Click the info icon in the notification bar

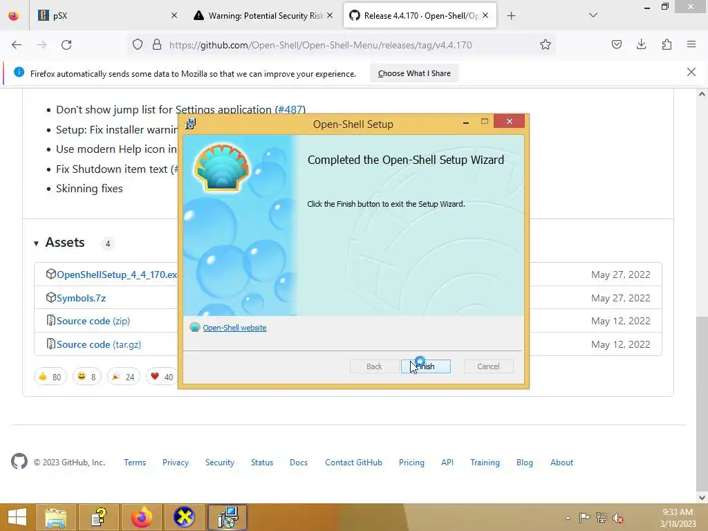[x=19, y=72]
